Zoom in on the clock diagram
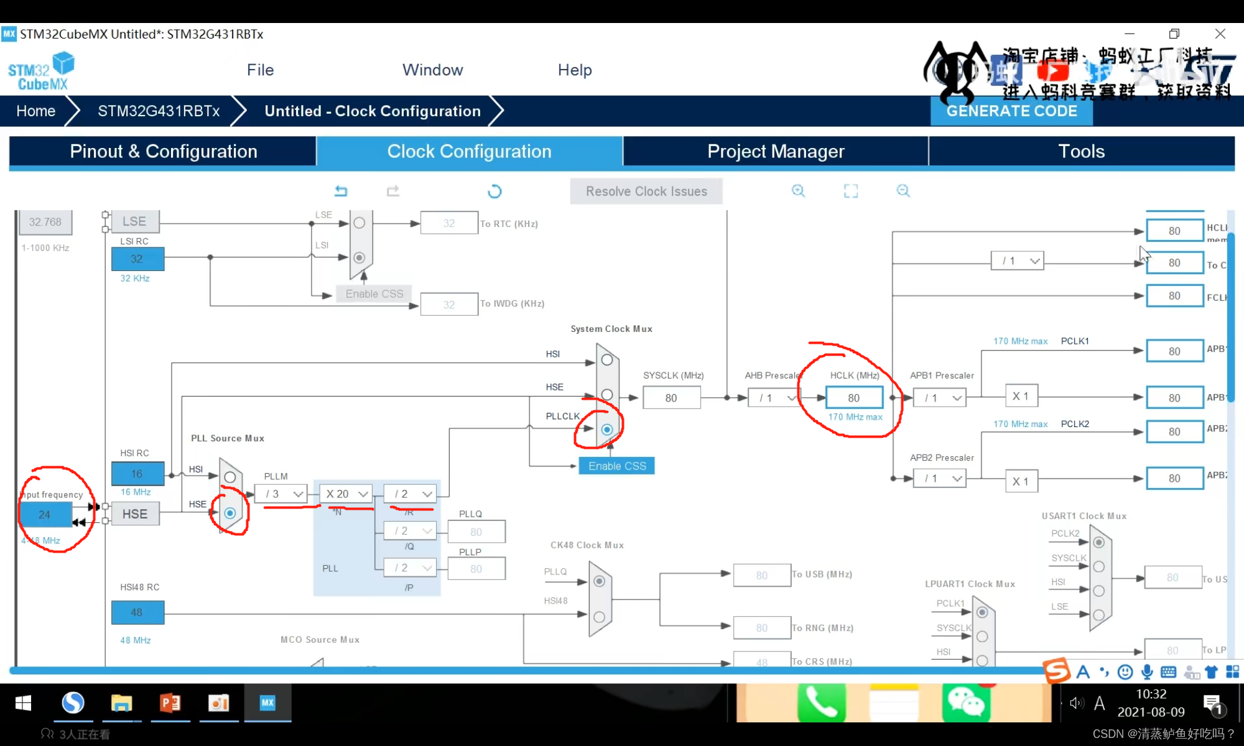Viewport: 1244px width, 746px height. pos(798,191)
